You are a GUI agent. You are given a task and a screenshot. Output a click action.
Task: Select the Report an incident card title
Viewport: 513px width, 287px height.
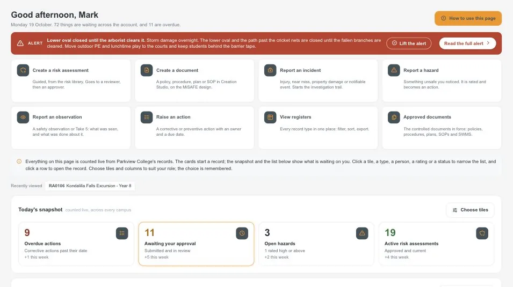click(x=300, y=70)
